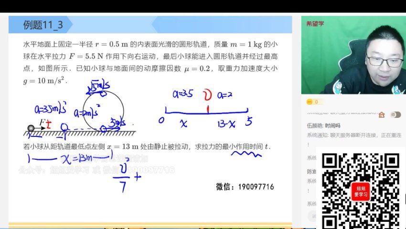
Task: Toggle the switch in the chat panel
Action: 395,114
